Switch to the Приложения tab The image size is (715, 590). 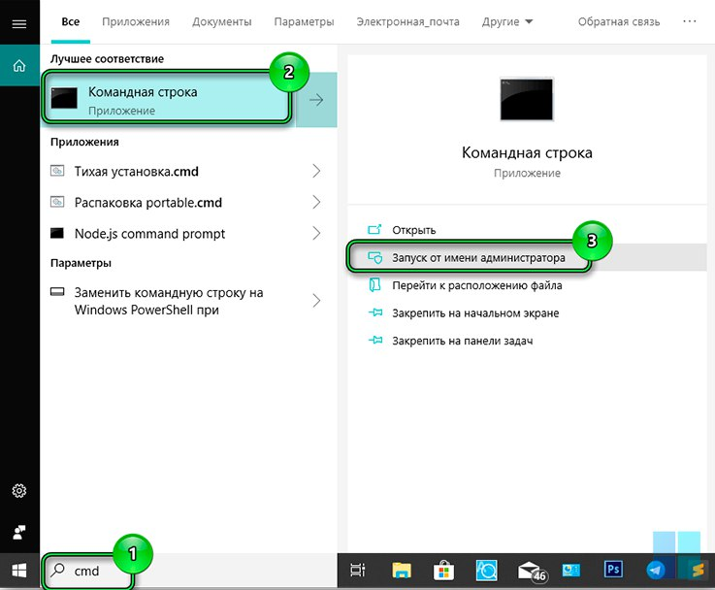134,21
